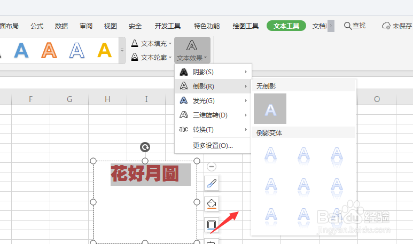The height and width of the screenshot is (244, 413).
Task: Open the 审阅 tab
Action: pos(86,26)
